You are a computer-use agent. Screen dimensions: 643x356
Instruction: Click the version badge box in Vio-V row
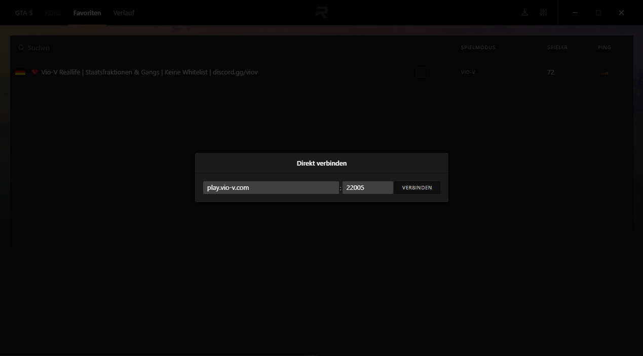(422, 72)
